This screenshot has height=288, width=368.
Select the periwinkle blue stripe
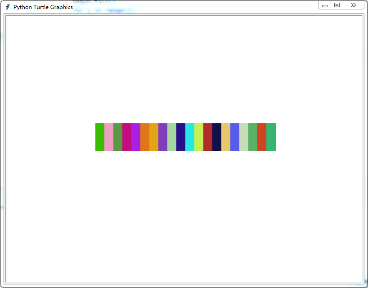(235, 137)
